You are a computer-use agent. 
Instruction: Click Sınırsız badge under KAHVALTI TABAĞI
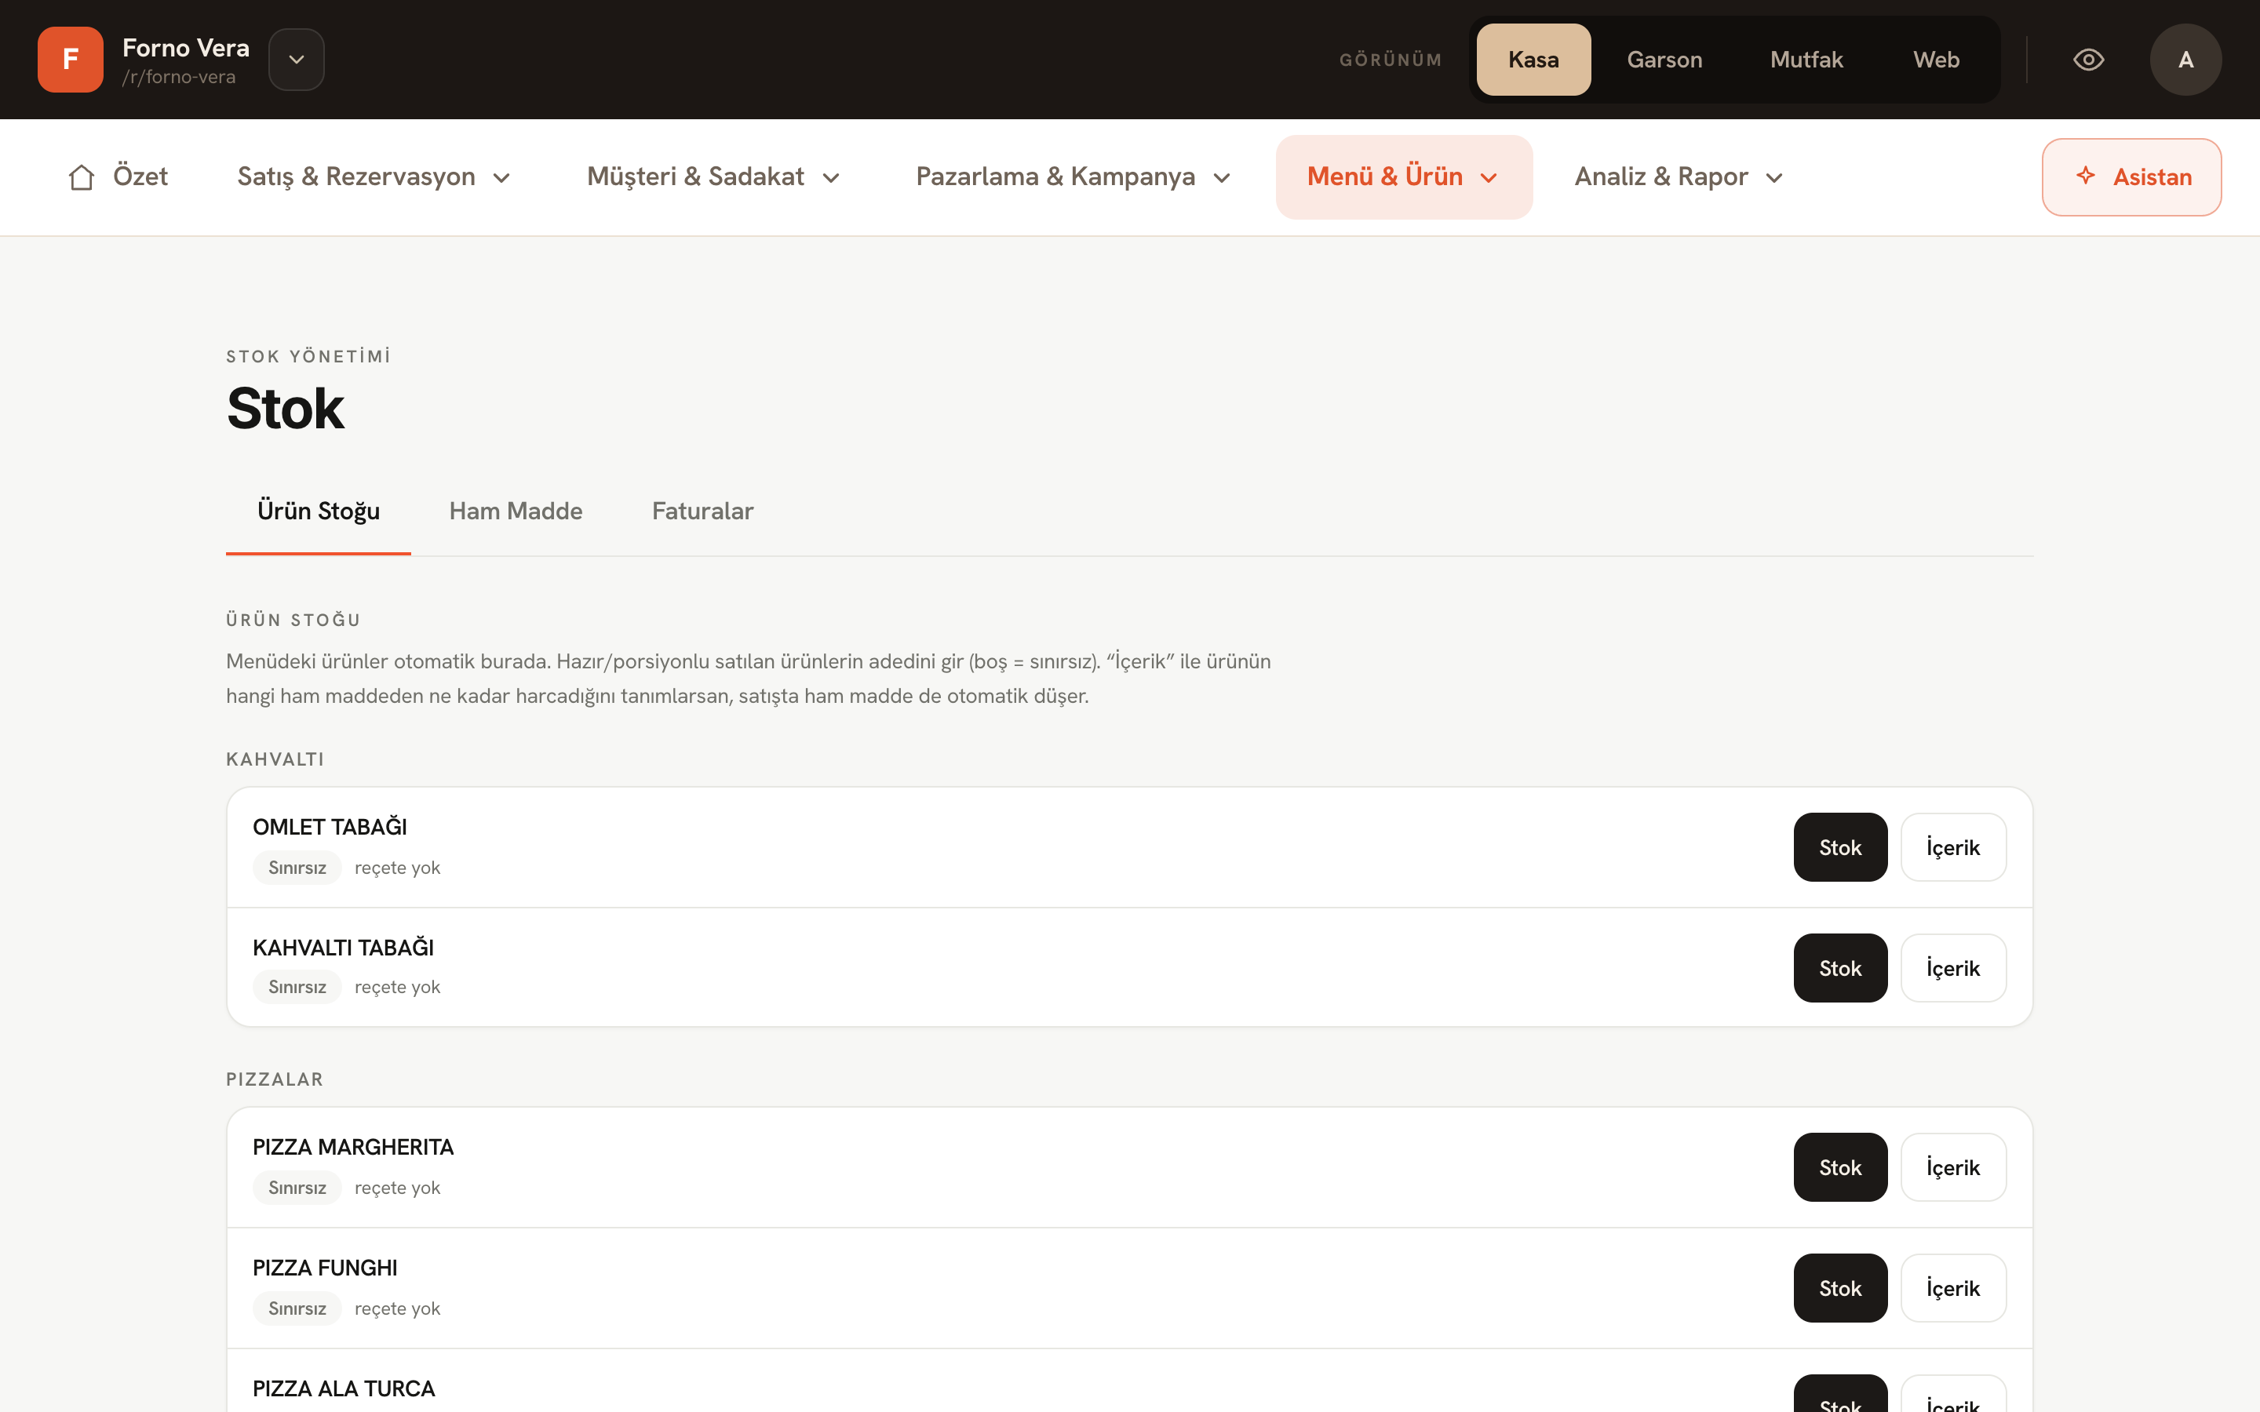[x=297, y=987]
